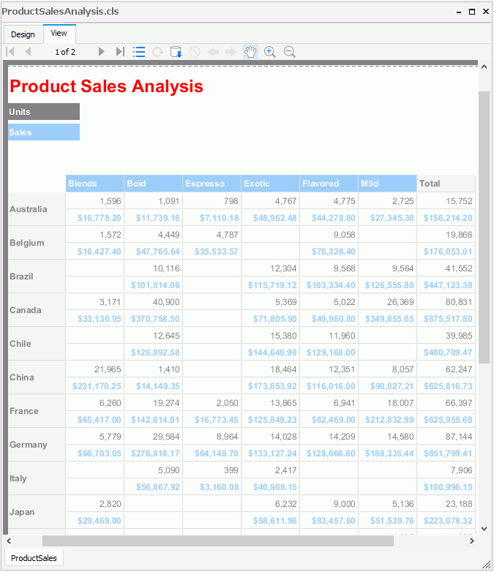Click the stop/cancel icon
This screenshot has width=494, height=572.
195,52
